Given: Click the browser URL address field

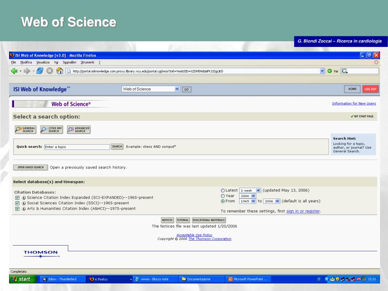Looking at the screenshot, I should [195, 71].
